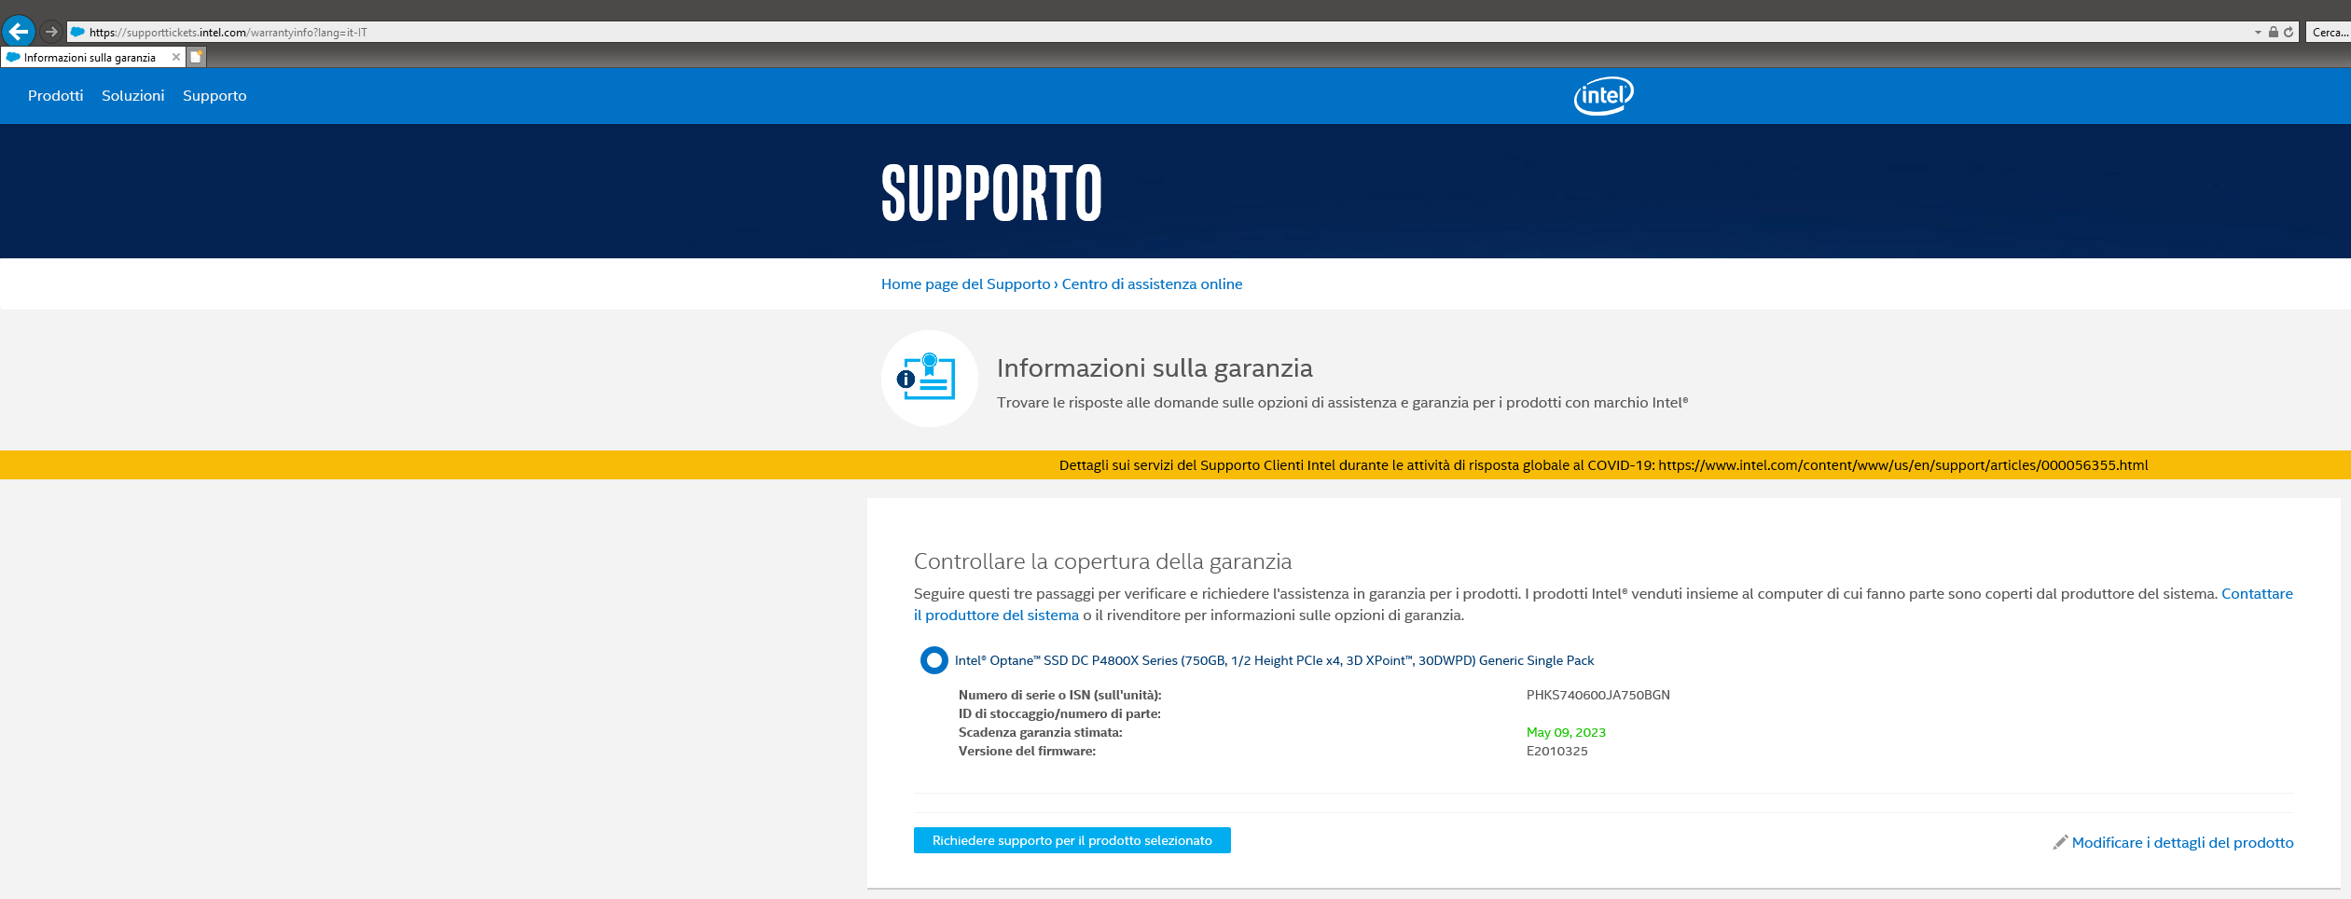The image size is (2351, 899).
Task: Click the warranty certificate icon
Action: pyautogui.click(x=930, y=379)
